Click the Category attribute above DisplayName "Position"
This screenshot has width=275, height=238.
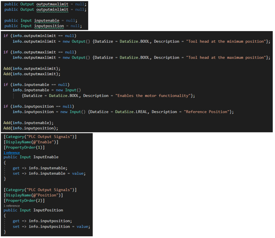[x=40, y=190]
